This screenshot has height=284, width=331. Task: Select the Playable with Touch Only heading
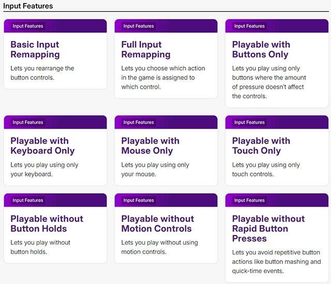pos(261,146)
